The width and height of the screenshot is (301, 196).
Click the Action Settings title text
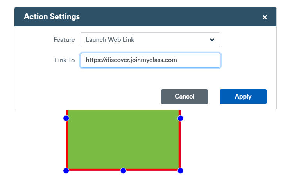(52, 16)
